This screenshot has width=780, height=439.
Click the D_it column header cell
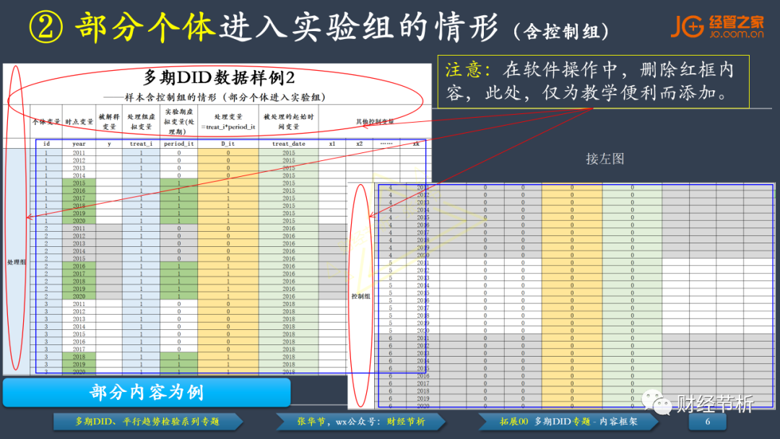(x=227, y=144)
